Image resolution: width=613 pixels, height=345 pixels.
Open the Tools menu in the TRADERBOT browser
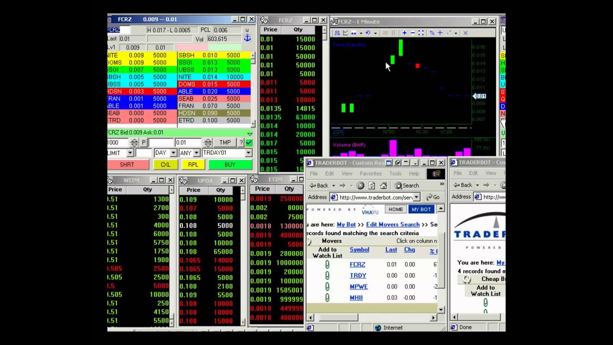point(395,173)
